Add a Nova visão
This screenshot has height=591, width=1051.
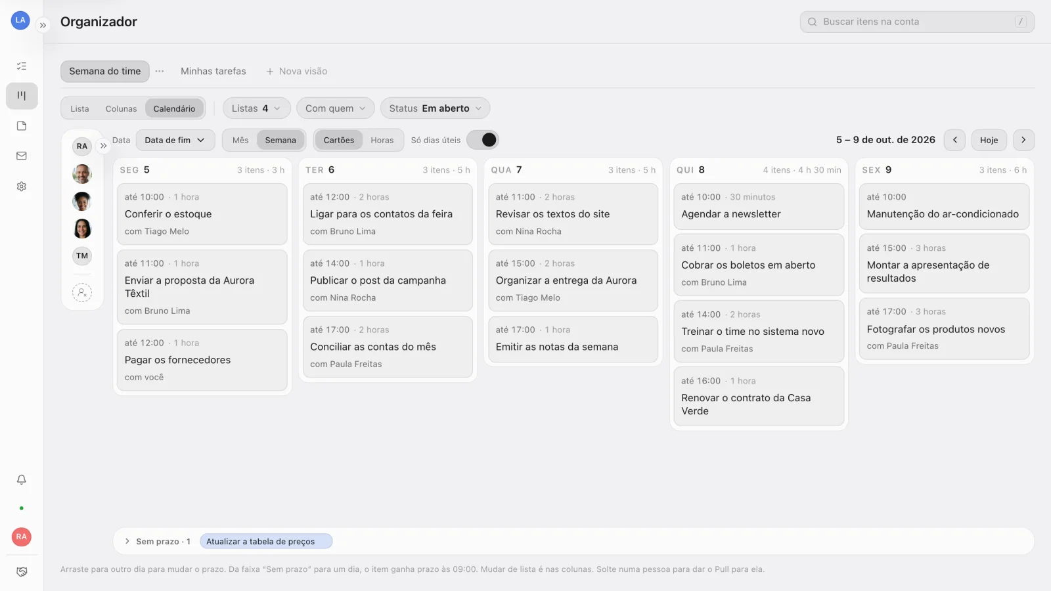pos(297,71)
